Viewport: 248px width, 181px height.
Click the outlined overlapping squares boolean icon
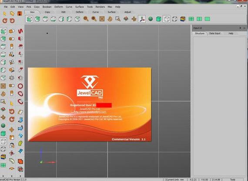coord(20,169)
